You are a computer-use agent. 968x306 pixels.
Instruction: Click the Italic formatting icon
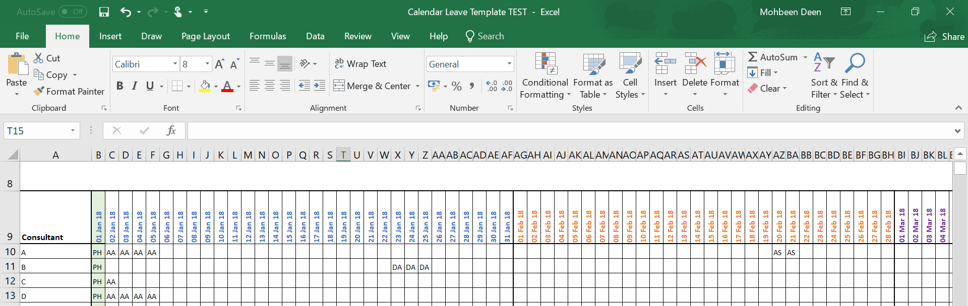pos(135,86)
